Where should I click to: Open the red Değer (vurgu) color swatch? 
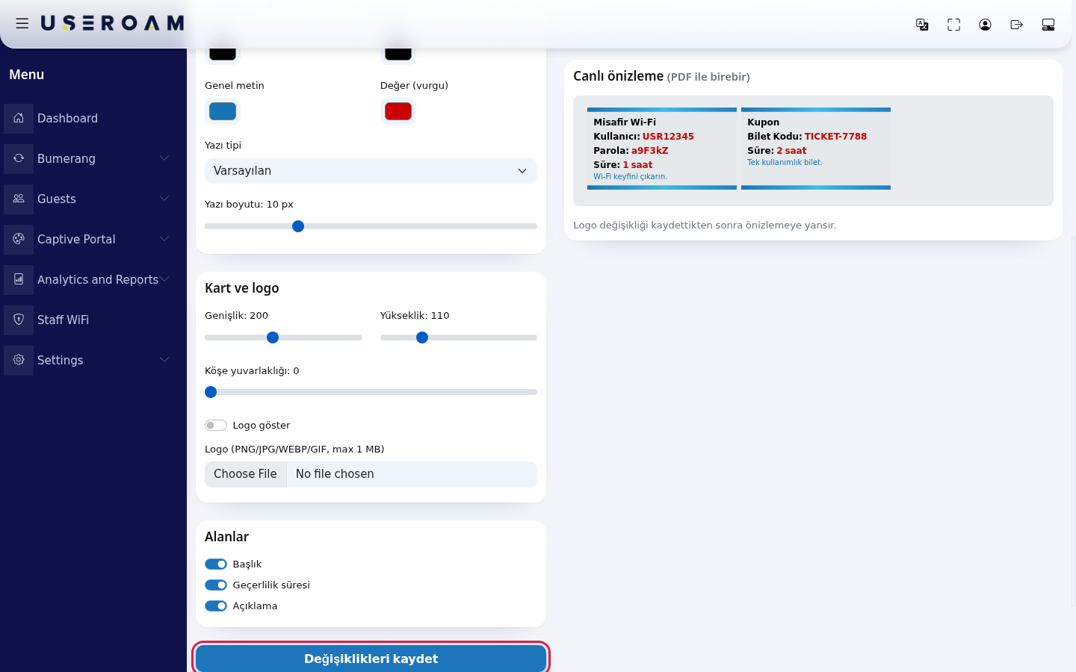398,111
